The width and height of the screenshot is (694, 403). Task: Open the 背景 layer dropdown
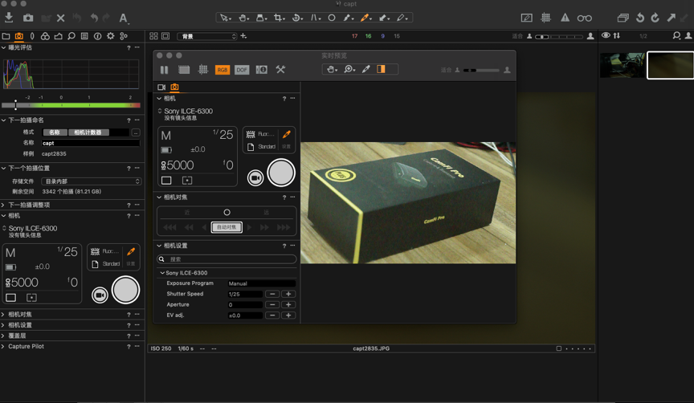pyautogui.click(x=207, y=36)
